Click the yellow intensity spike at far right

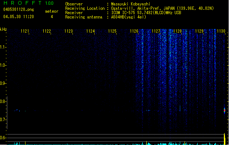(225, 139)
